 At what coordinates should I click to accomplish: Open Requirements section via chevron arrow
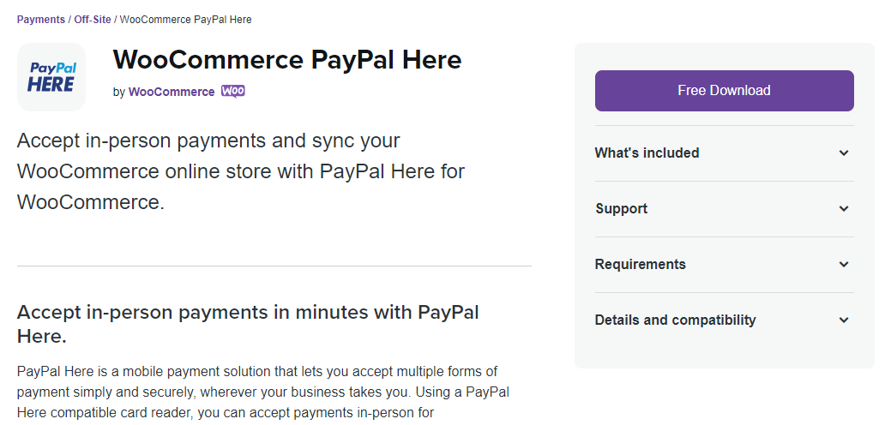click(844, 265)
